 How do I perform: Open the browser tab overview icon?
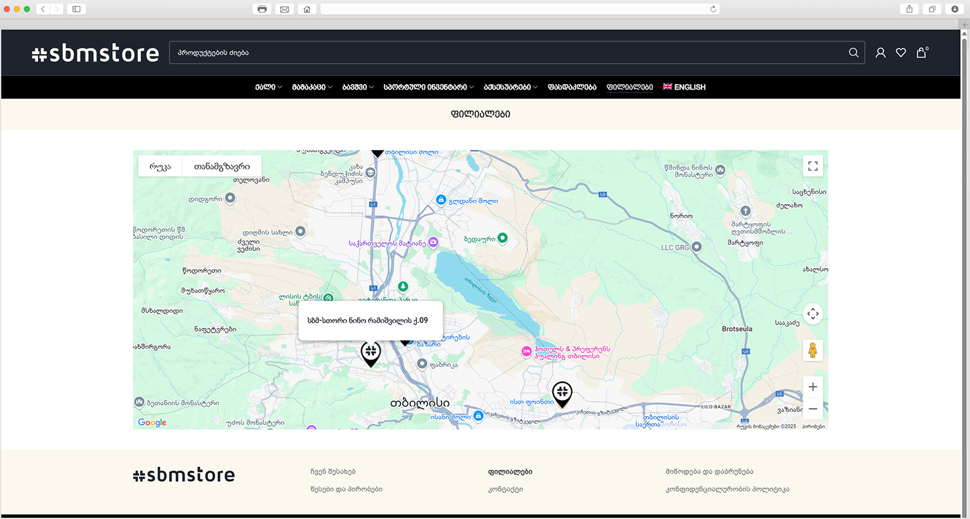[932, 9]
